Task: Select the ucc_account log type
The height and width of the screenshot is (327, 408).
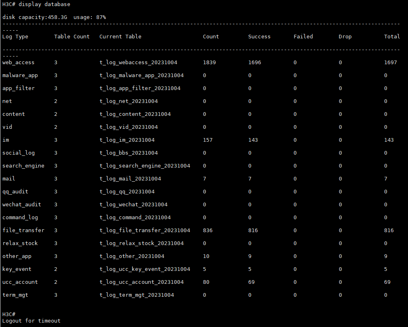Action: (20, 282)
